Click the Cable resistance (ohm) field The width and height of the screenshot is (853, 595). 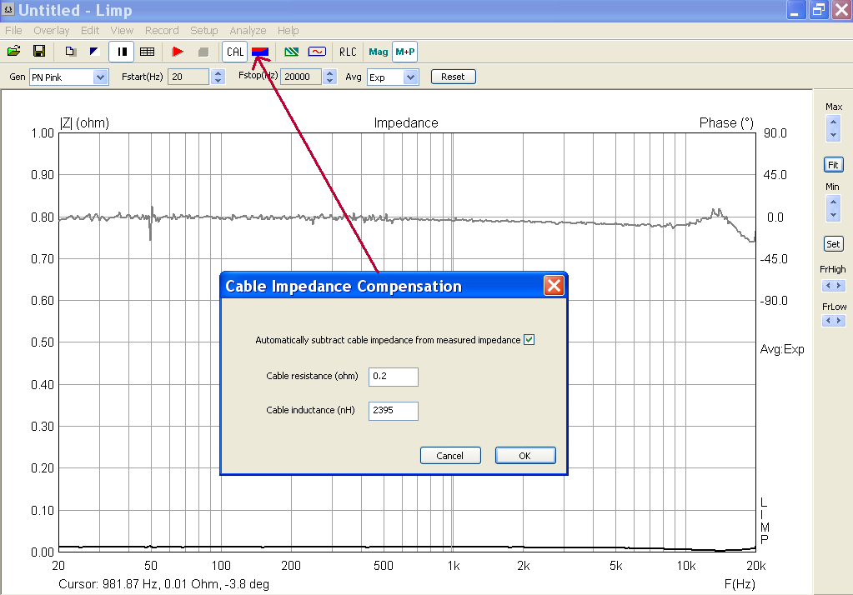click(x=394, y=377)
